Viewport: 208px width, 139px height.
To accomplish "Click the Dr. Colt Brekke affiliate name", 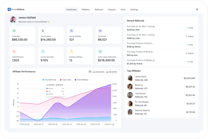I will tap(142, 102).
